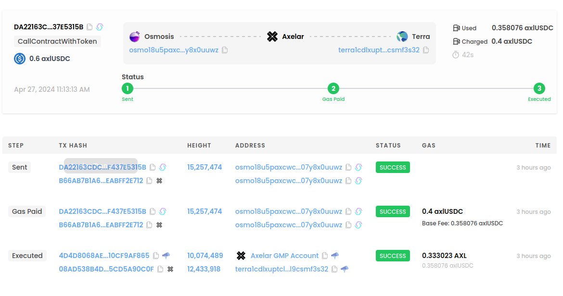
Task: Open block height 10,074,489
Action: tap(205, 256)
